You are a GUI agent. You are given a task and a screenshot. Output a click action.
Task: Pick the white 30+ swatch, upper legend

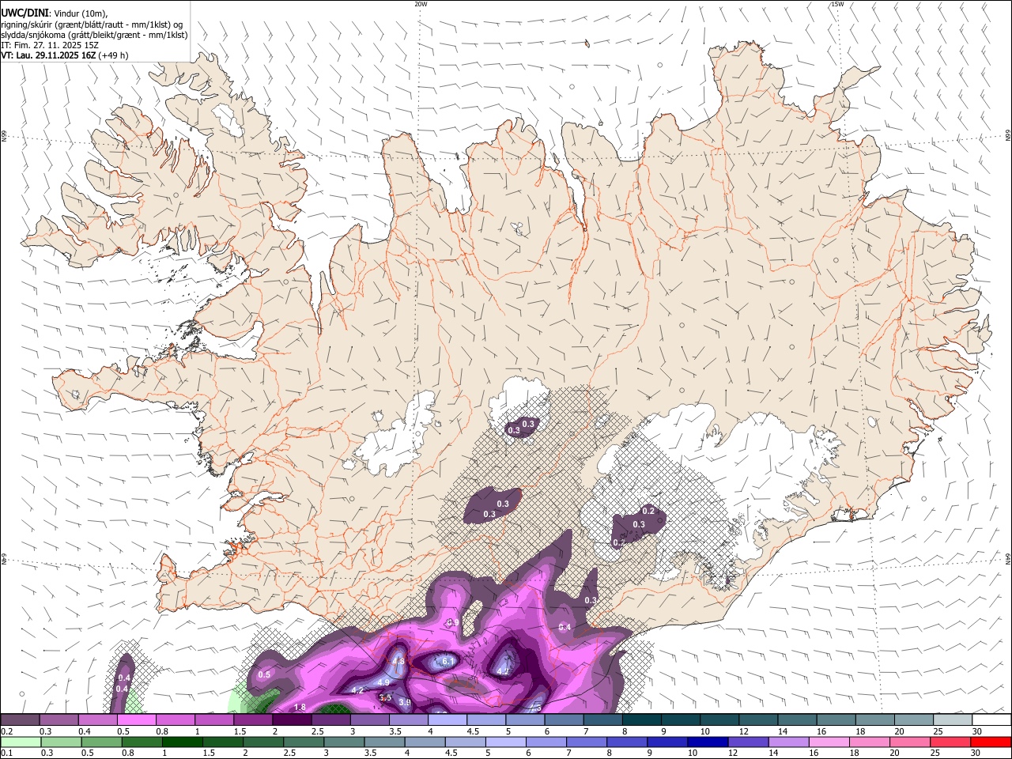coord(991,719)
